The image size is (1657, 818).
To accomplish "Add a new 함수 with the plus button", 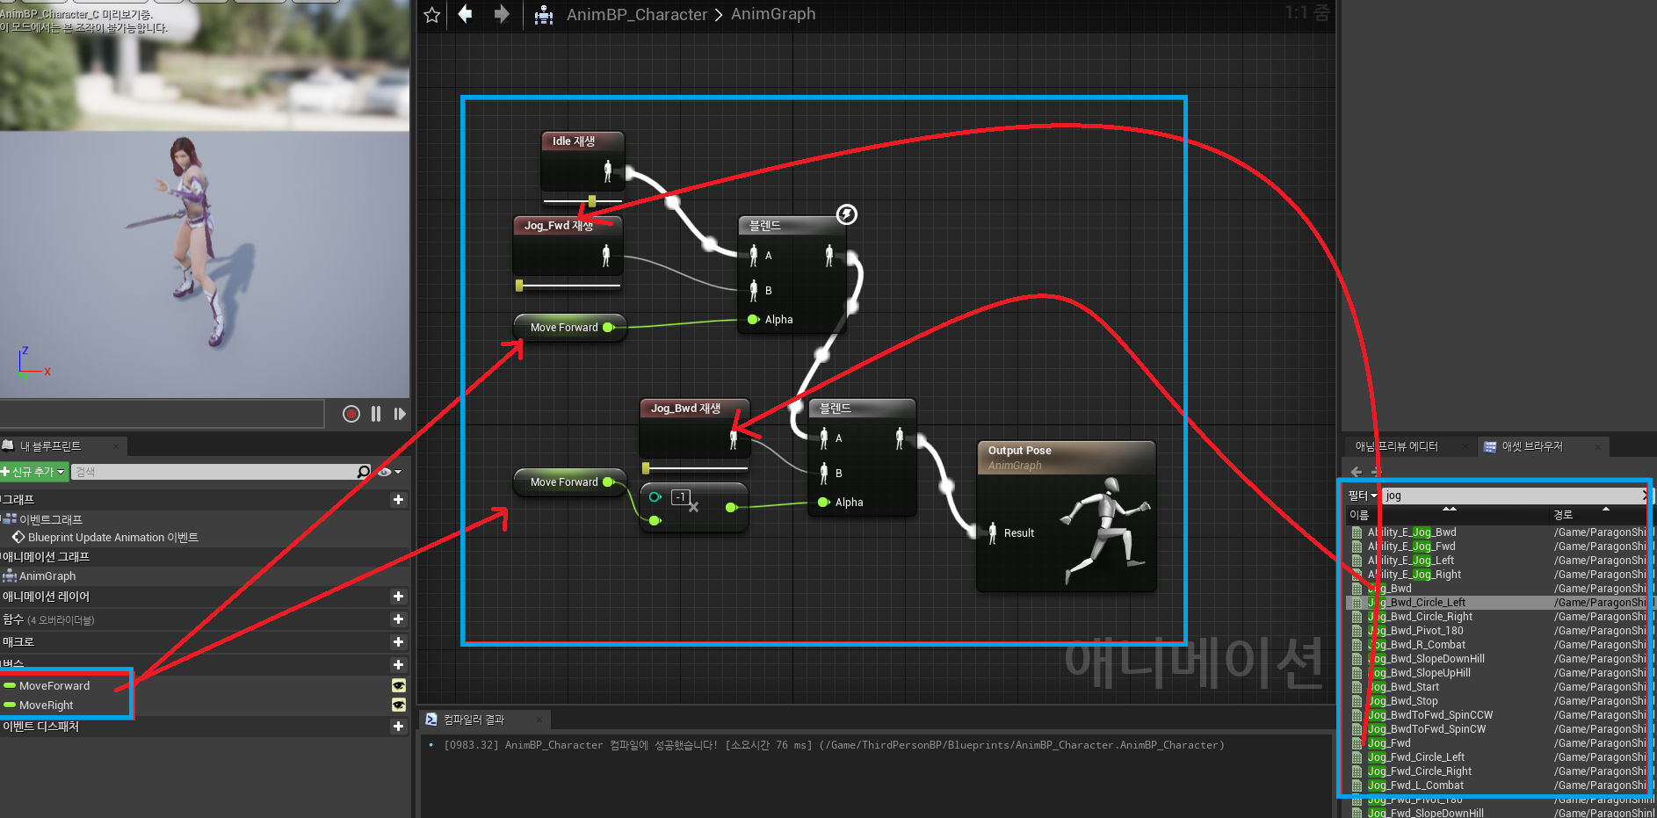I will (x=398, y=619).
